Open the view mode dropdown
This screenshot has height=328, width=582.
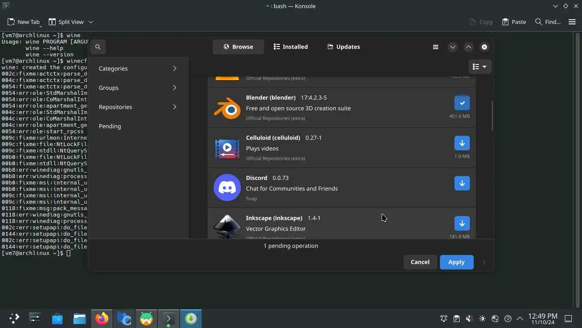point(480,67)
